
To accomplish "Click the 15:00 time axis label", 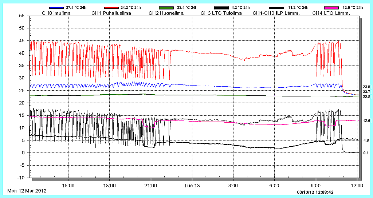I will point(68,185).
